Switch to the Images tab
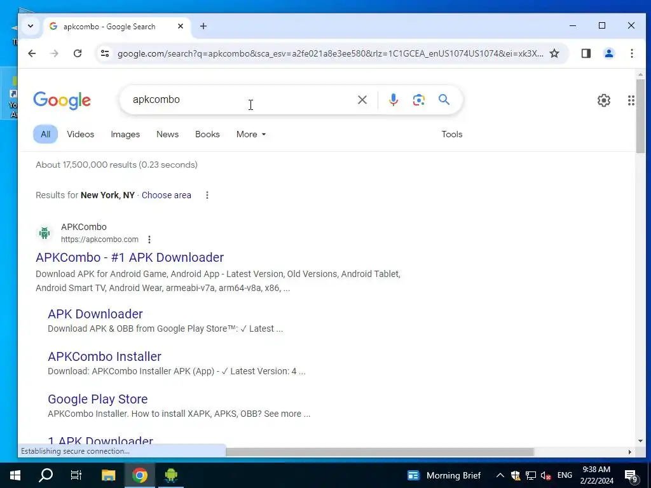651x488 pixels. coord(125,135)
